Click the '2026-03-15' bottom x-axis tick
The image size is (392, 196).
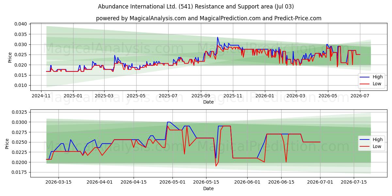click(58, 182)
